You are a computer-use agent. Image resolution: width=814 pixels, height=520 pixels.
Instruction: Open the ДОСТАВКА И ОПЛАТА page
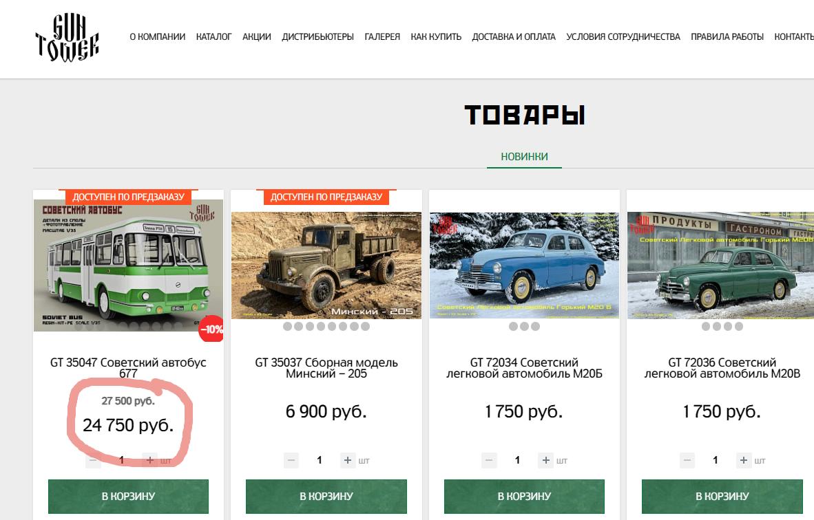514,37
